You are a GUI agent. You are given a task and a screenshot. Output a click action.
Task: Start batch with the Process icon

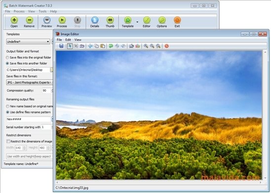coord(62,20)
